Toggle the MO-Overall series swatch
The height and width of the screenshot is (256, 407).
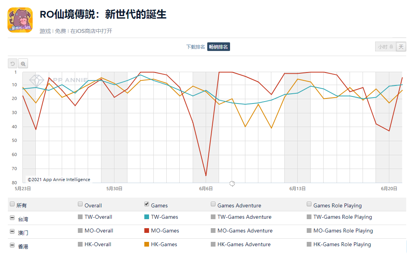[80, 231]
